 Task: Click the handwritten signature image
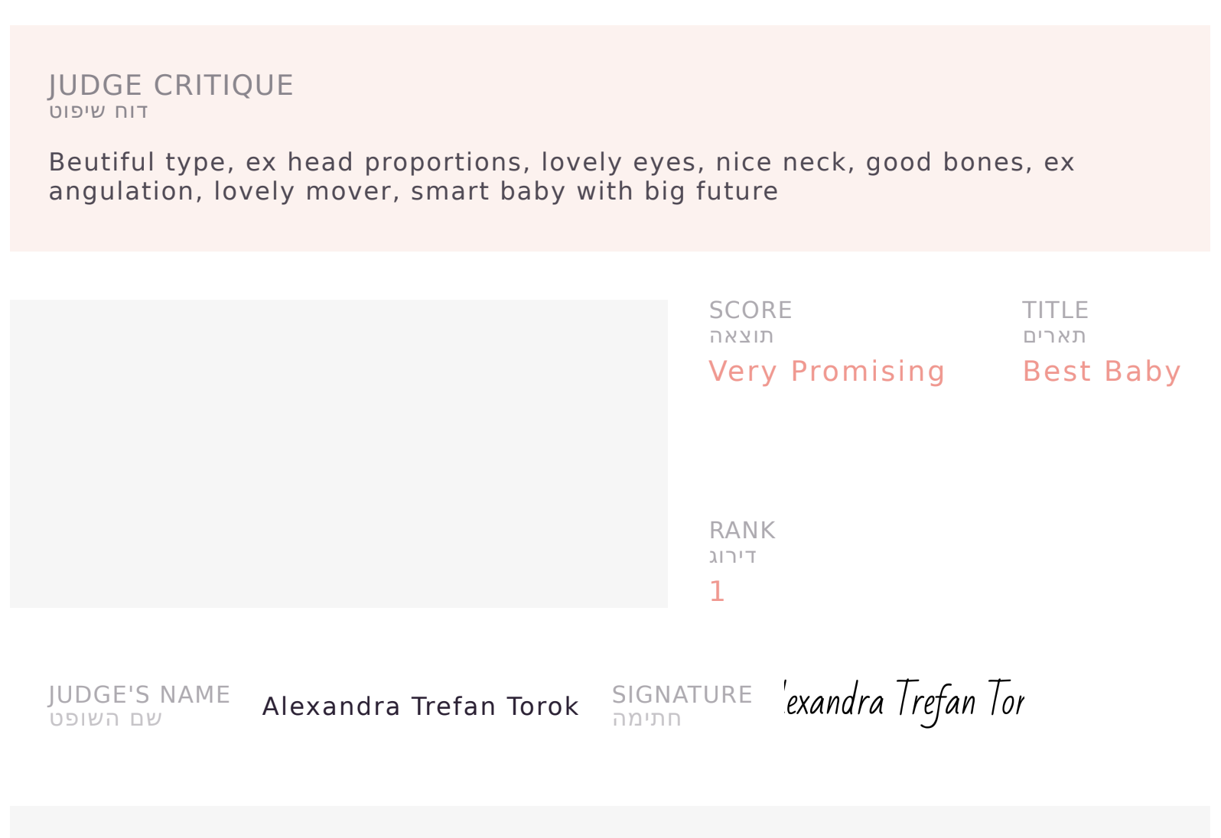click(x=904, y=701)
